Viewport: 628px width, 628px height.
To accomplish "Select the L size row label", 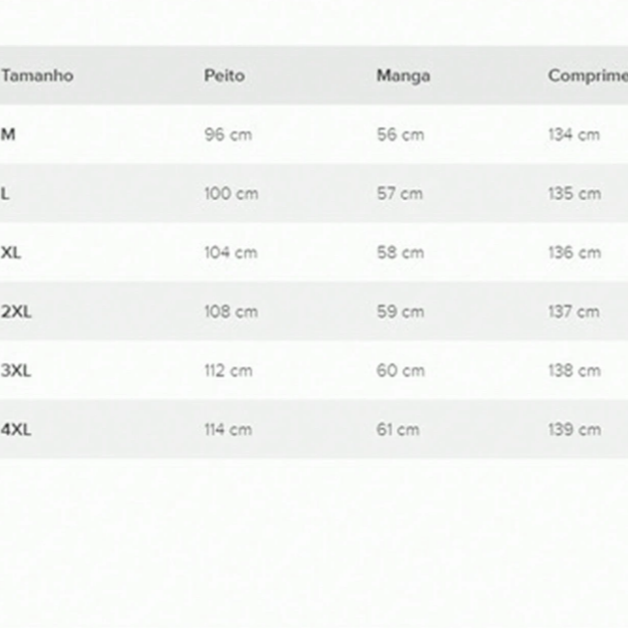I will pyautogui.click(x=5, y=193).
